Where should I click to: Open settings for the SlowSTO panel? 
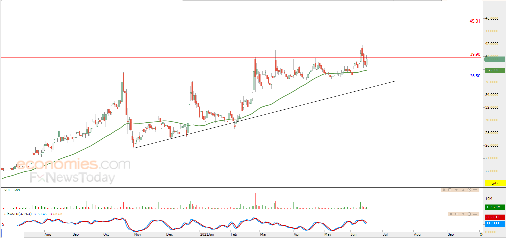click(x=469, y=214)
